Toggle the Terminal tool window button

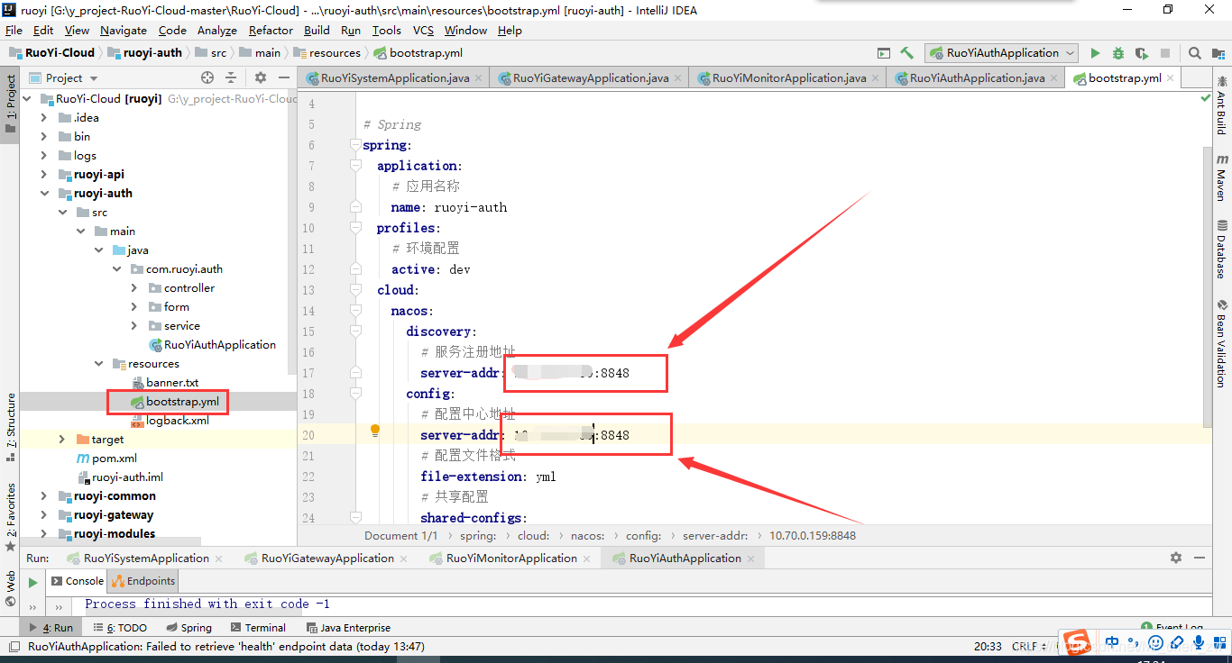tap(258, 628)
